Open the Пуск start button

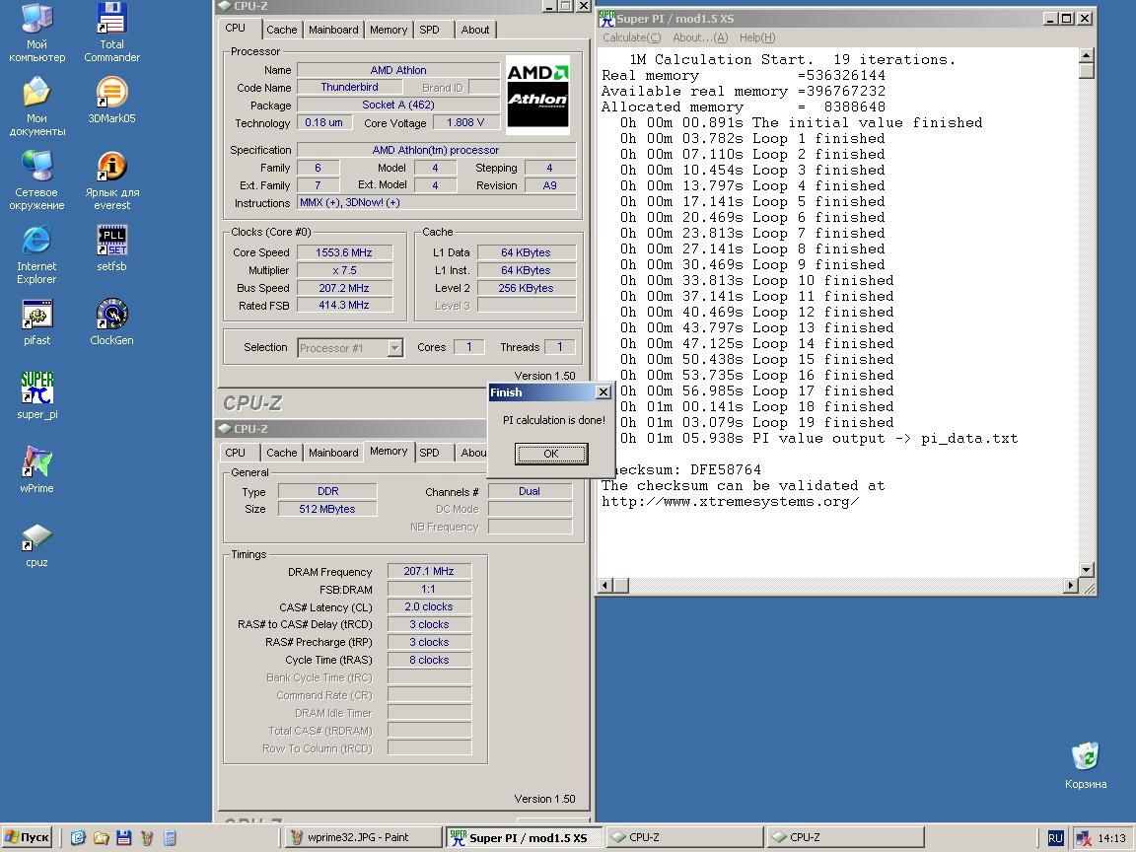pos(27,837)
